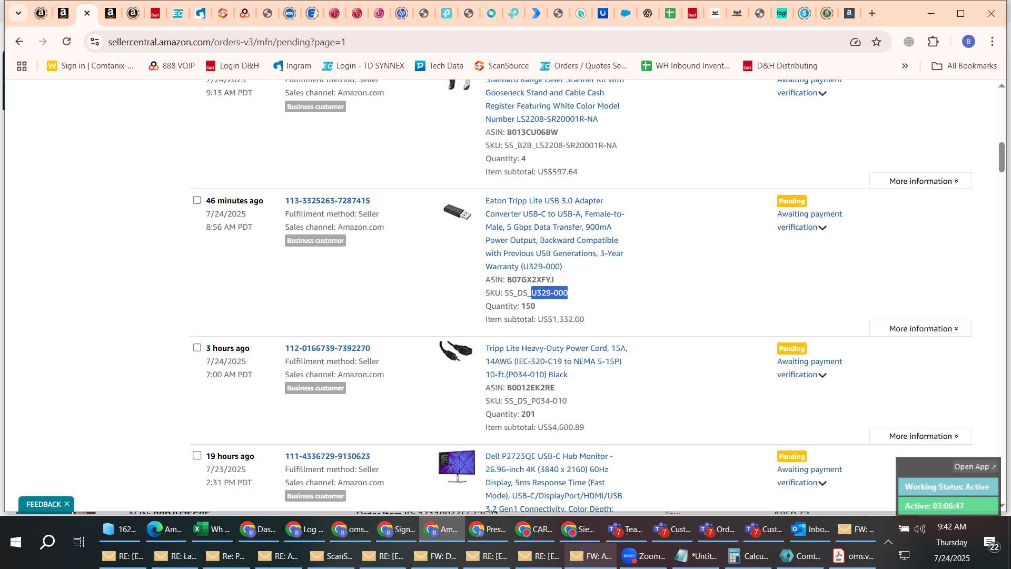
Task: Open order 113-3325263-7287415 details
Action: 328,200
